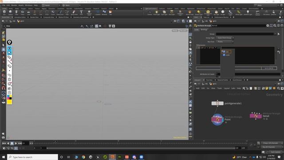Select the Sphere shelf tool

pos(10,12)
